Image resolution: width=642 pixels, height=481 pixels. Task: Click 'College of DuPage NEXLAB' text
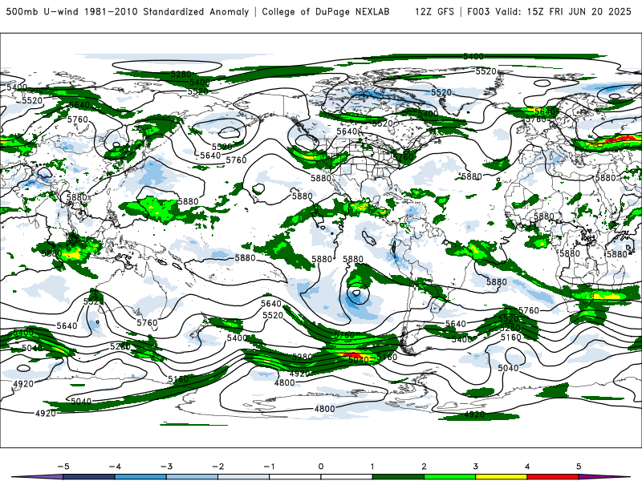pos(326,11)
